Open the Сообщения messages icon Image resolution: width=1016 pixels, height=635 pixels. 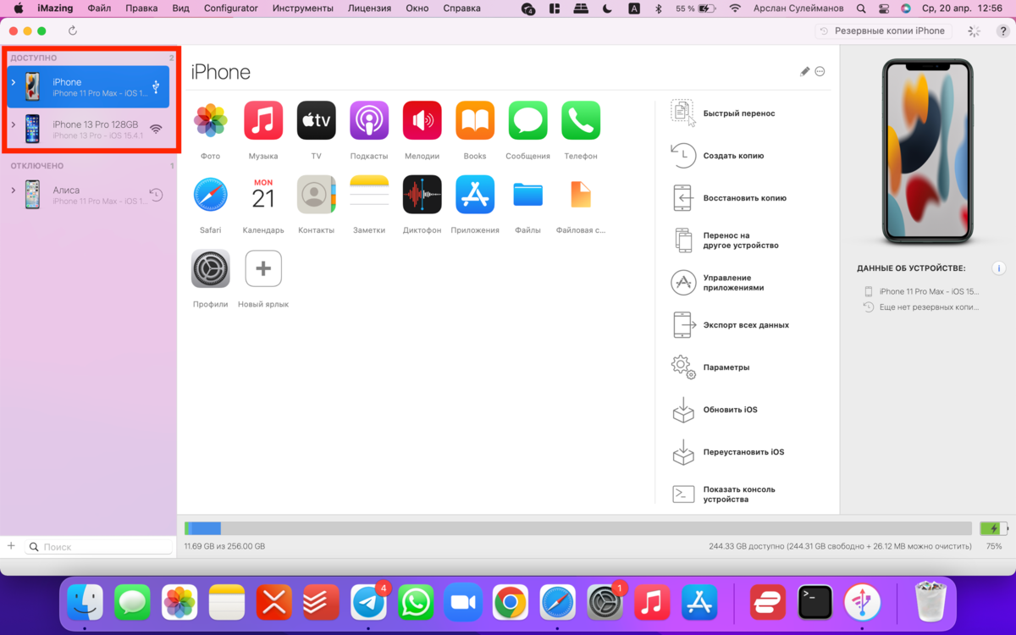point(527,120)
